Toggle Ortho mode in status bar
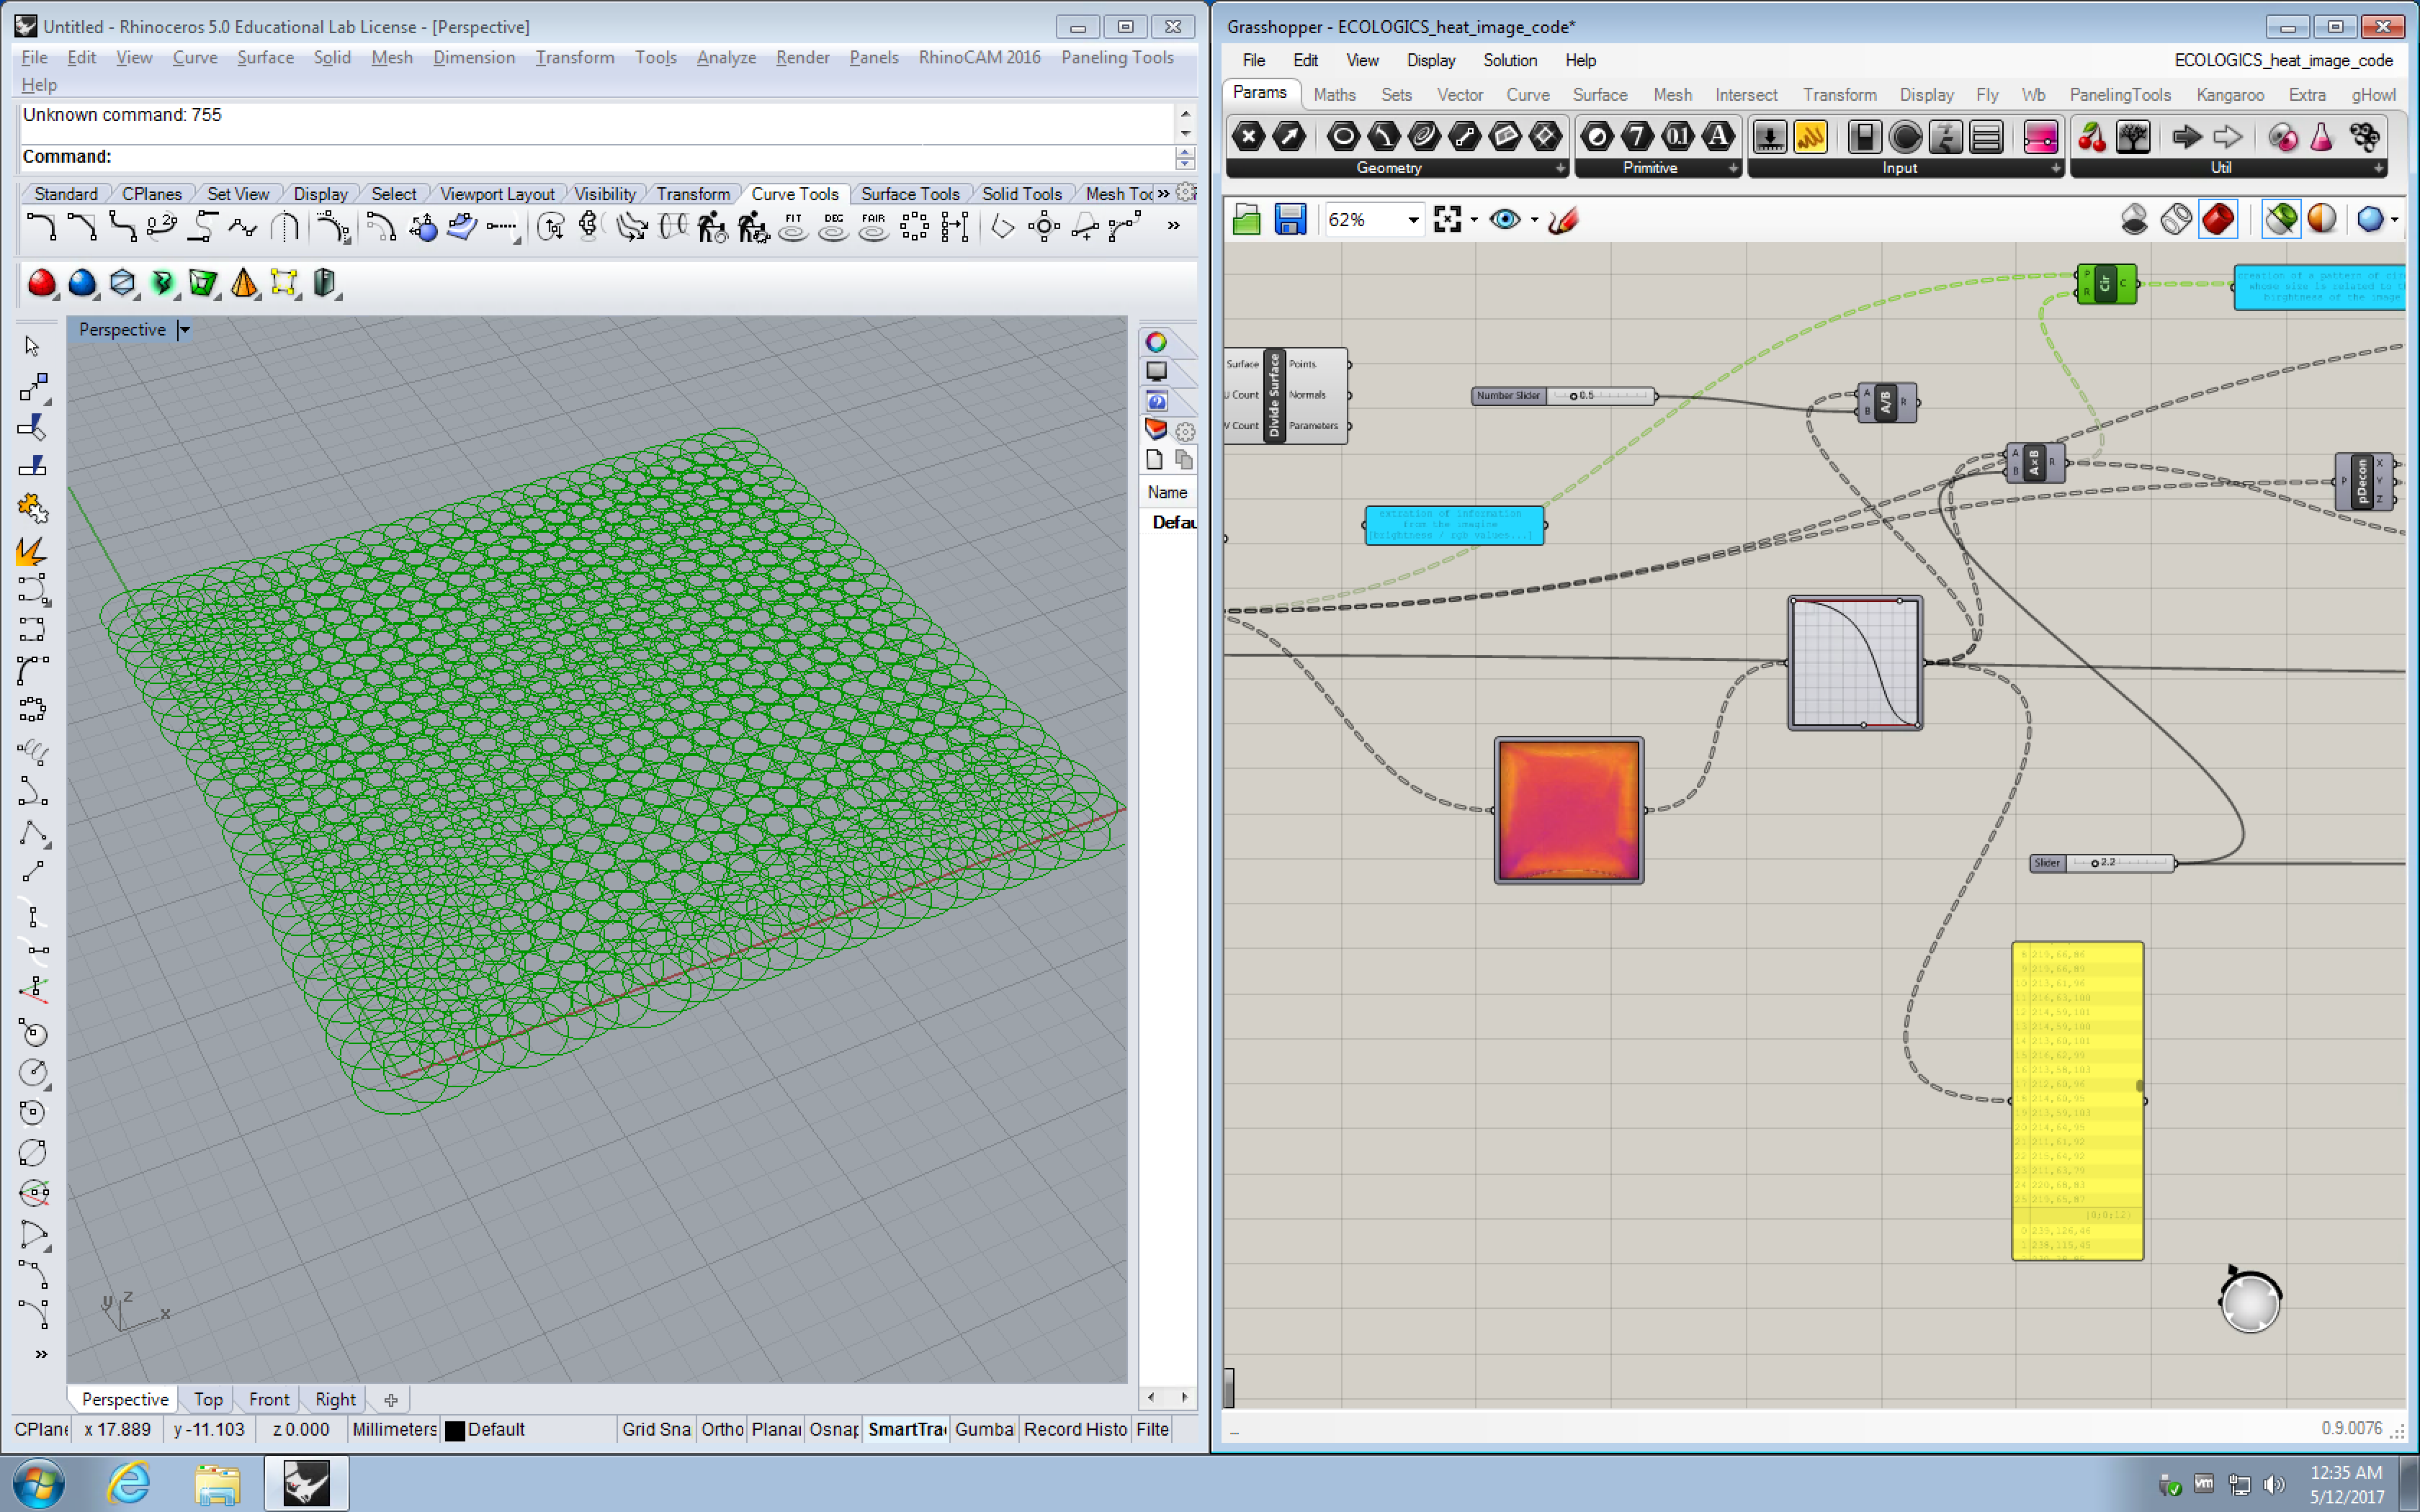The image size is (2420, 1512). click(x=721, y=1429)
